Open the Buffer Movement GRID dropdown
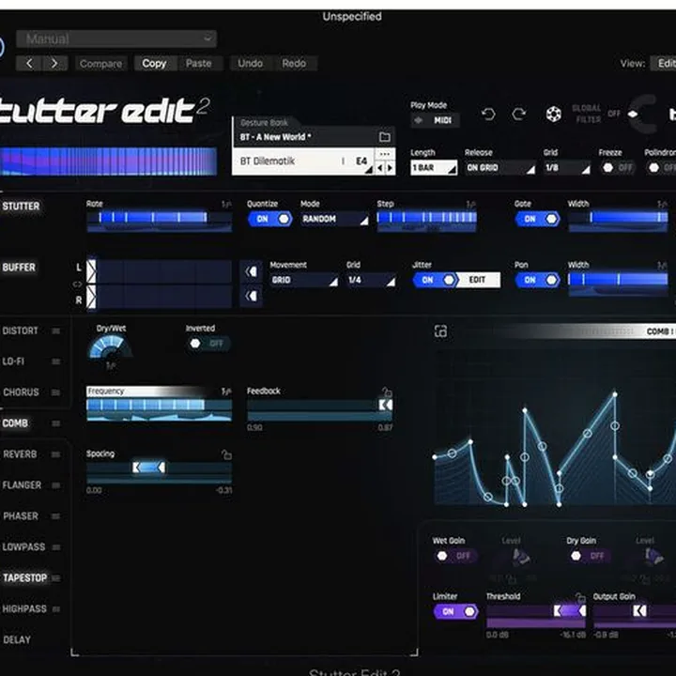676x676 pixels. coord(304,280)
